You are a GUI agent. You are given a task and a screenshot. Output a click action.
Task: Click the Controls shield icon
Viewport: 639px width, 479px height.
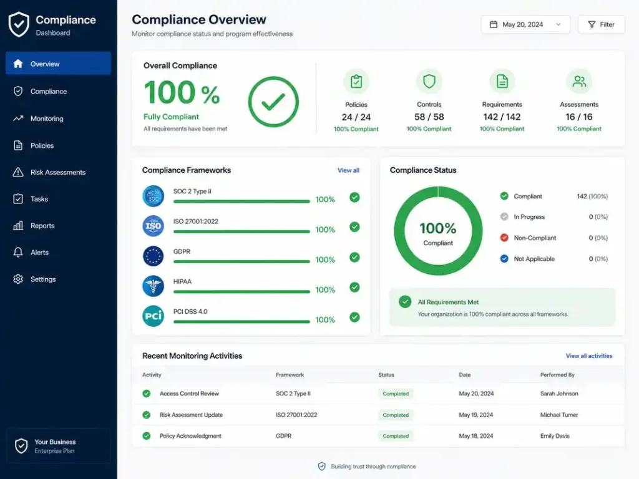[x=429, y=82]
